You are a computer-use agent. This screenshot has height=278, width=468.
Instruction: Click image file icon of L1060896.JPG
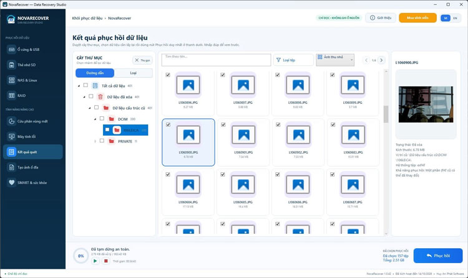coord(188,85)
